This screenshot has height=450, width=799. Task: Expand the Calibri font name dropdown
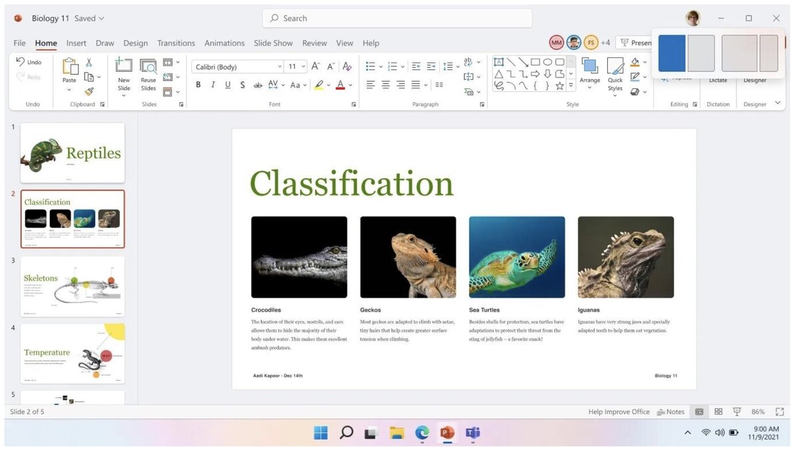tap(280, 66)
